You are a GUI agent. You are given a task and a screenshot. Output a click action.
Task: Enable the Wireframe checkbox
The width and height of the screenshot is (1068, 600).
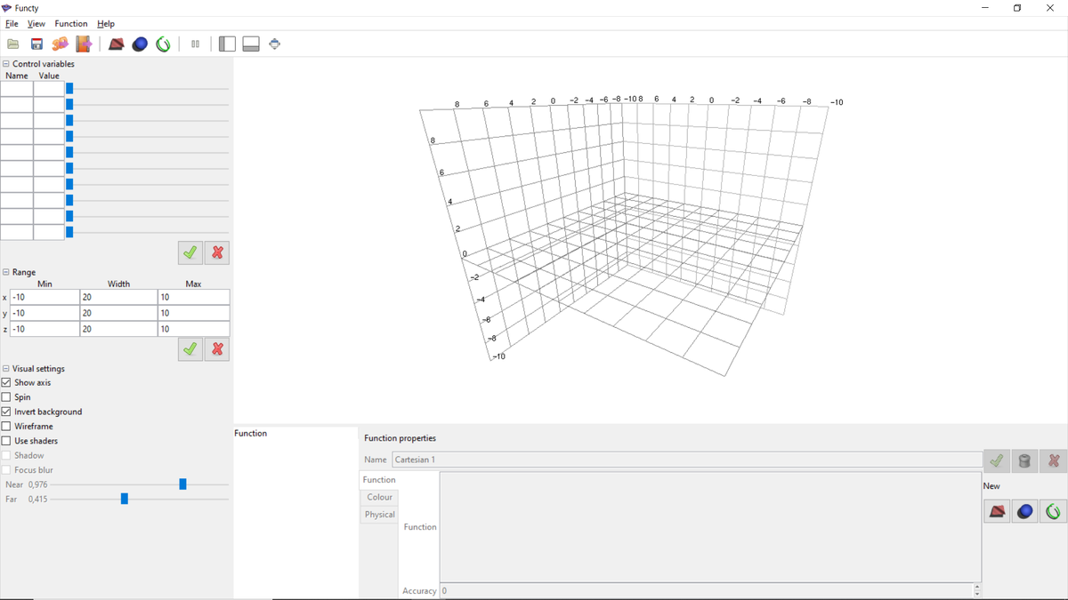tap(7, 427)
